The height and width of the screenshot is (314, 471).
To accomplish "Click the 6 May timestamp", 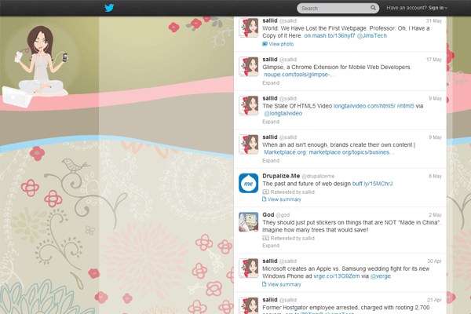I will point(435,177).
